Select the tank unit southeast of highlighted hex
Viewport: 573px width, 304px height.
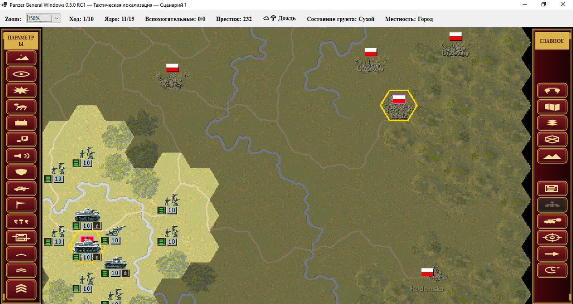[115, 262]
